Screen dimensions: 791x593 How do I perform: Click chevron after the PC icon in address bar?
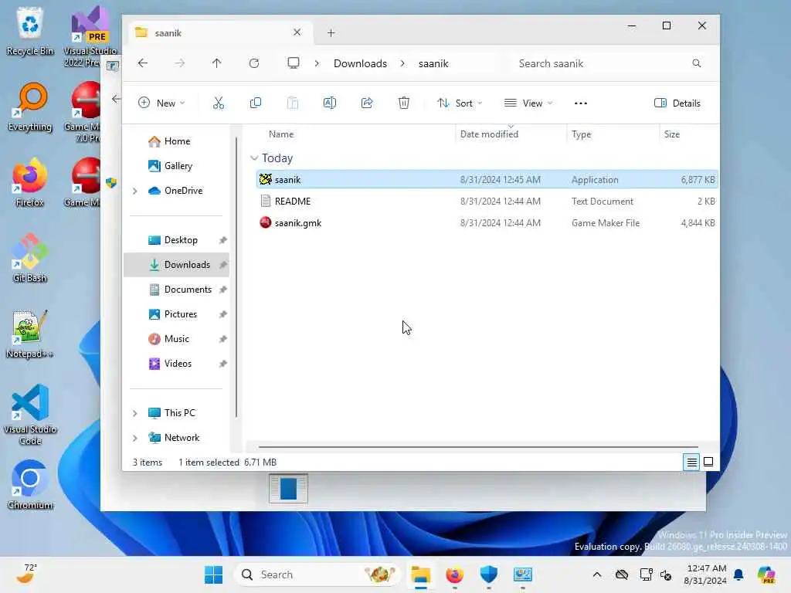point(316,63)
